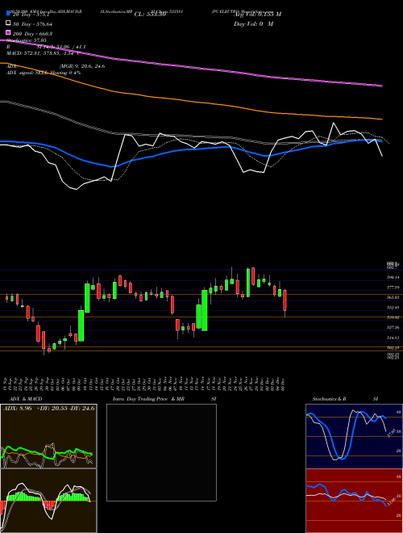Click the 527.36 price axis label
The image size is (403, 533).
click(393, 327)
